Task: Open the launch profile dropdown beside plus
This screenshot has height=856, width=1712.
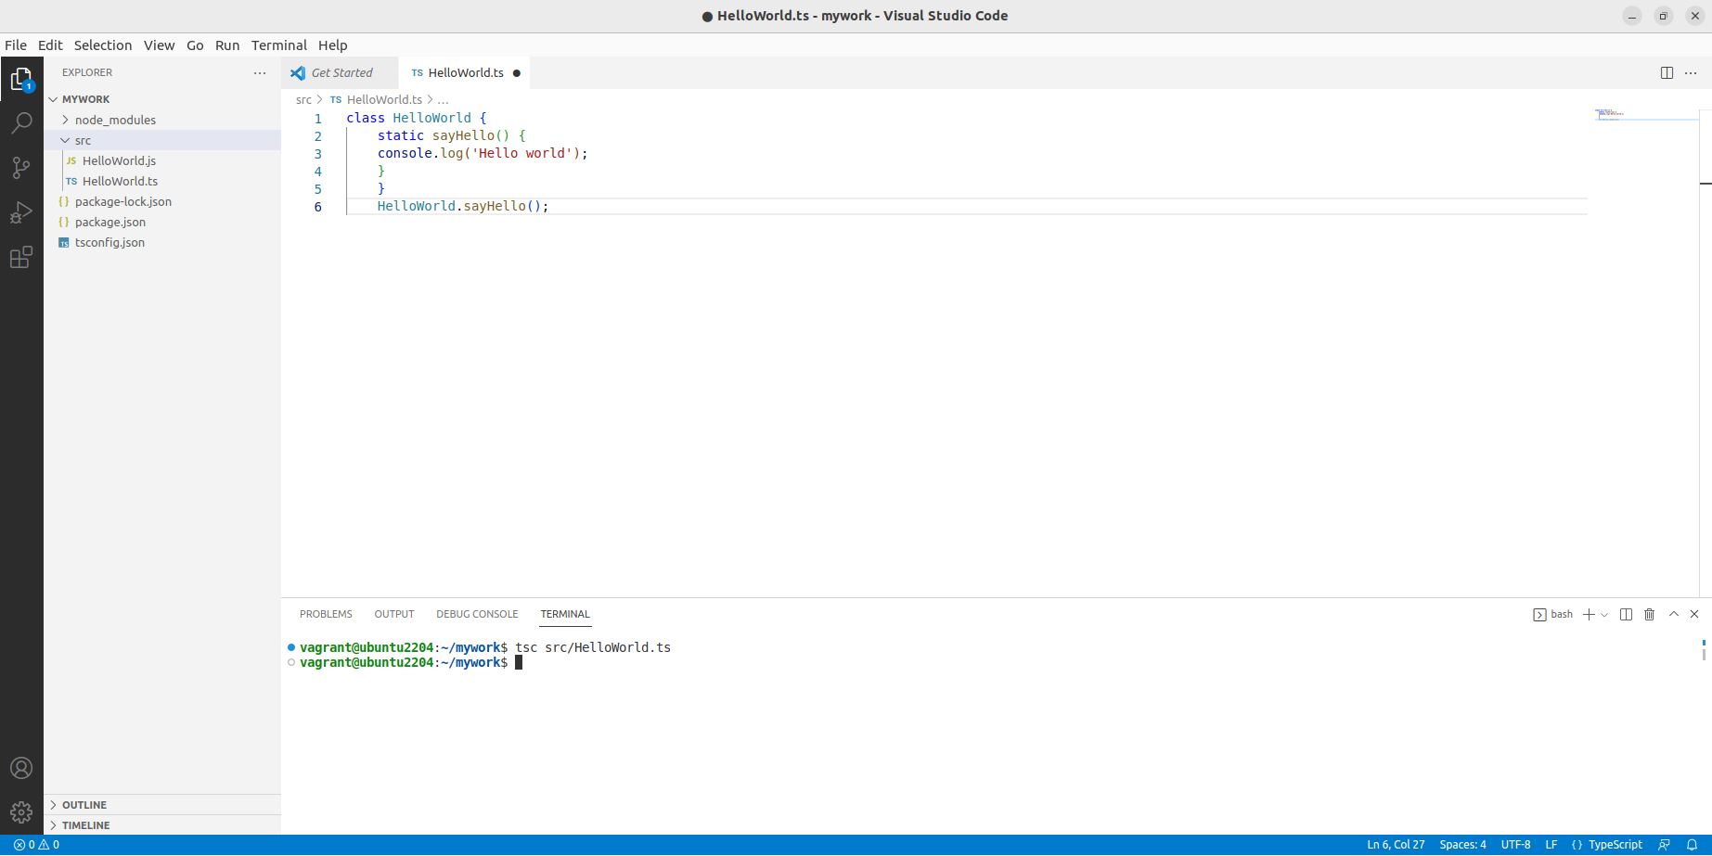Action: point(1604,614)
